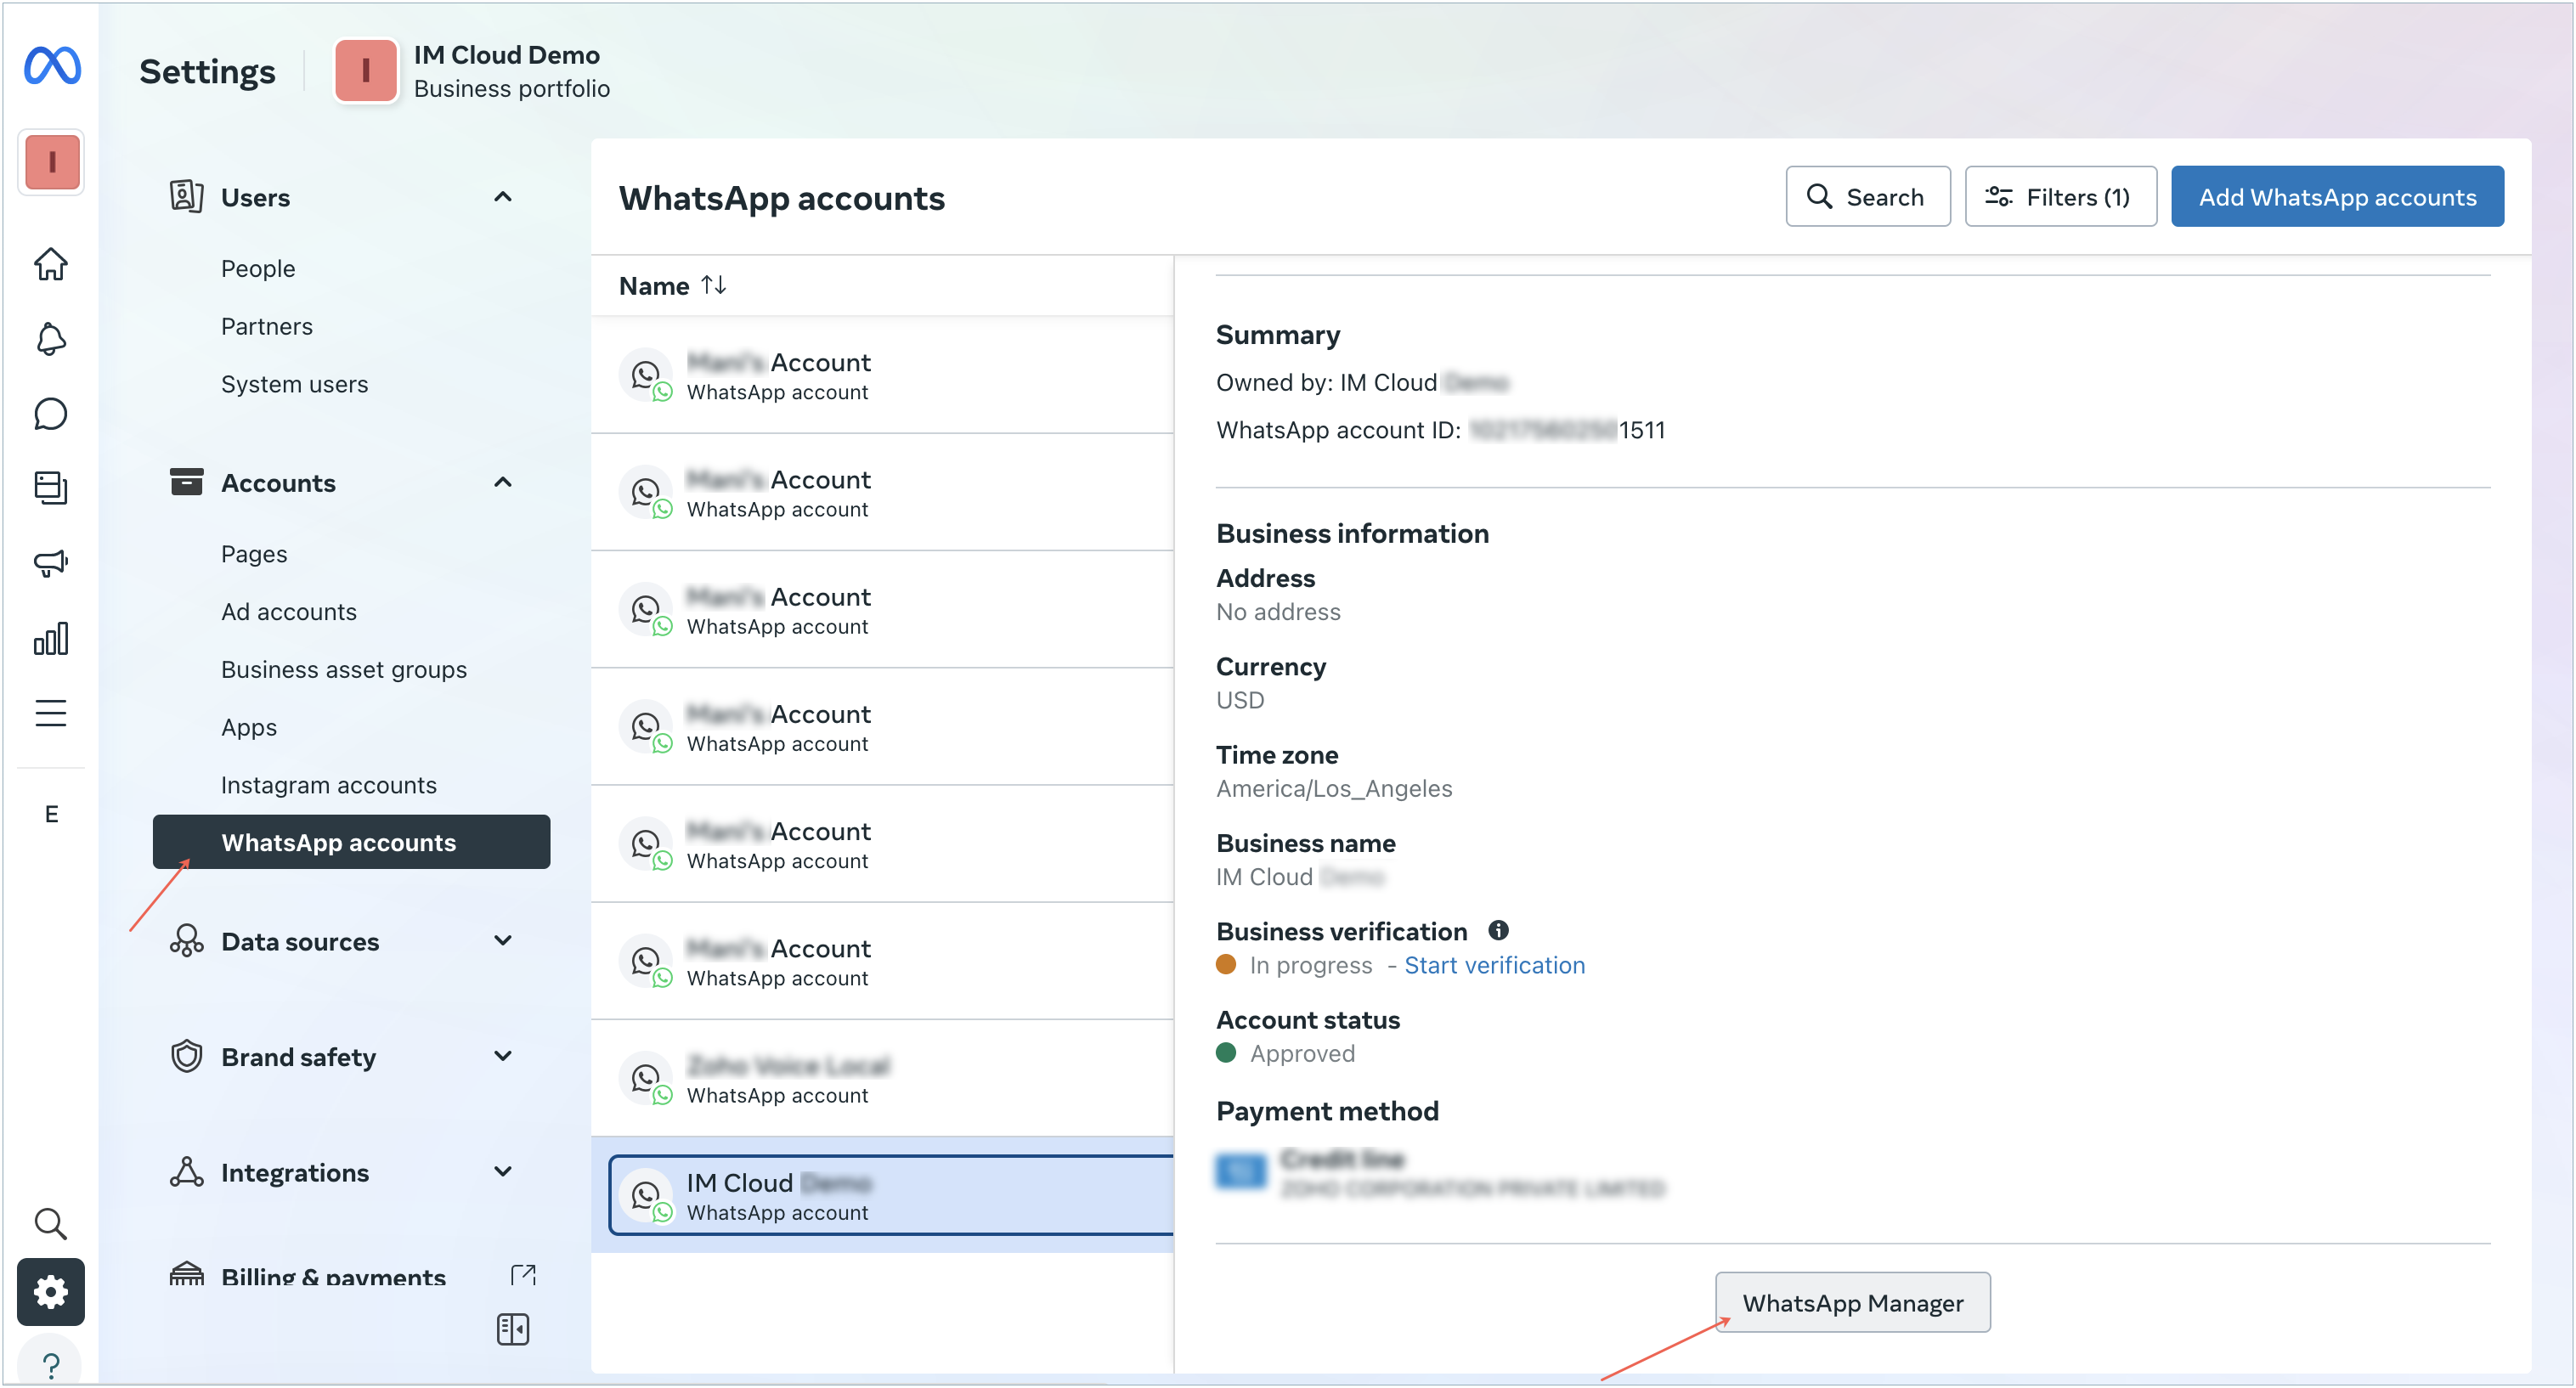The image size is (2576, 1388).
Task: Click the In progress verification status
Action: pyautogui.click(x=1310, y=965)
